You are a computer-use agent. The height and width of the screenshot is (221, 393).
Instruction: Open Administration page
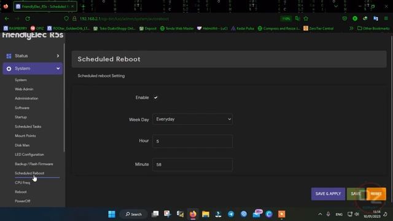click(26, 98)
